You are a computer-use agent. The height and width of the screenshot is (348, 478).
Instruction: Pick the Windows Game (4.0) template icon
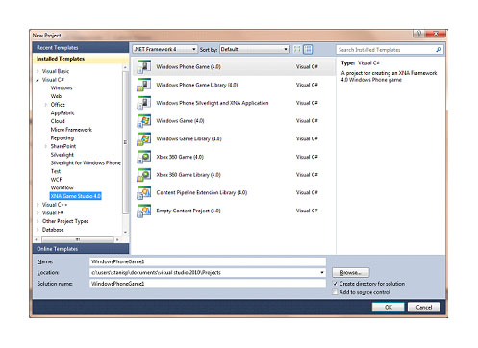(144, 121)
